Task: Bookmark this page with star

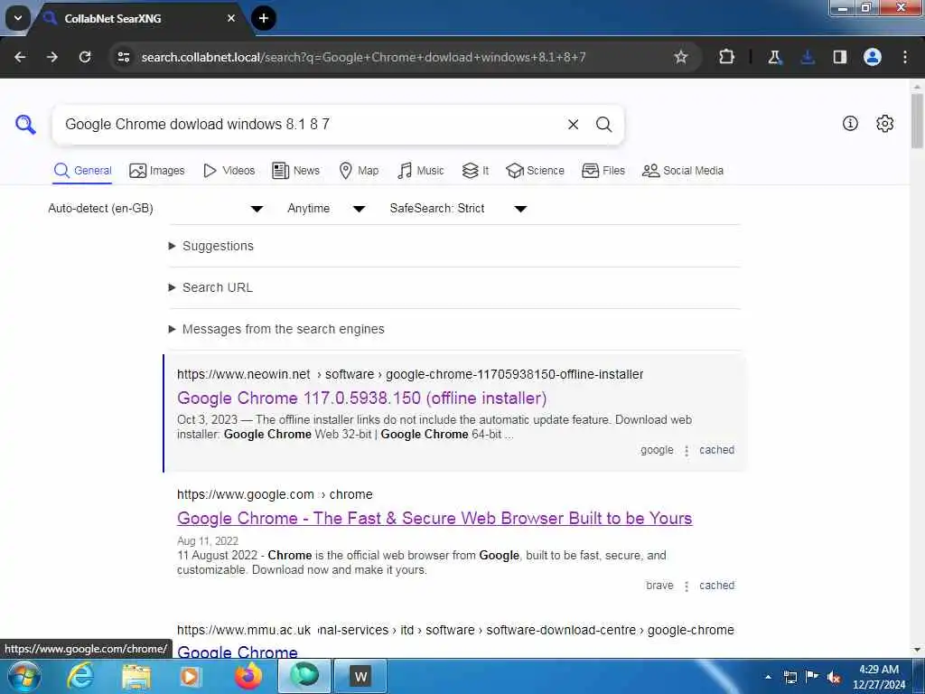Action: pos(681,57)
